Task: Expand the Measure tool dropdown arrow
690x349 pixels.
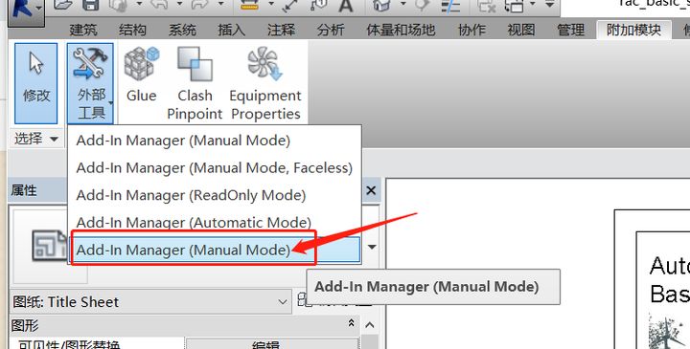Action: tap(271, 5)
